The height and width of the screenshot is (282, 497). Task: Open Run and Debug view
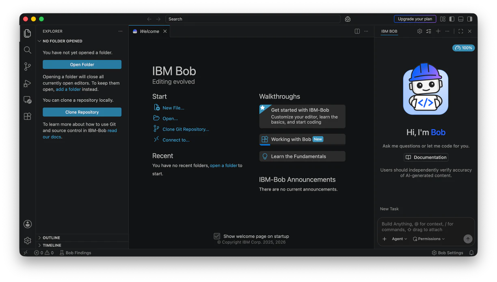pos(28,83)
